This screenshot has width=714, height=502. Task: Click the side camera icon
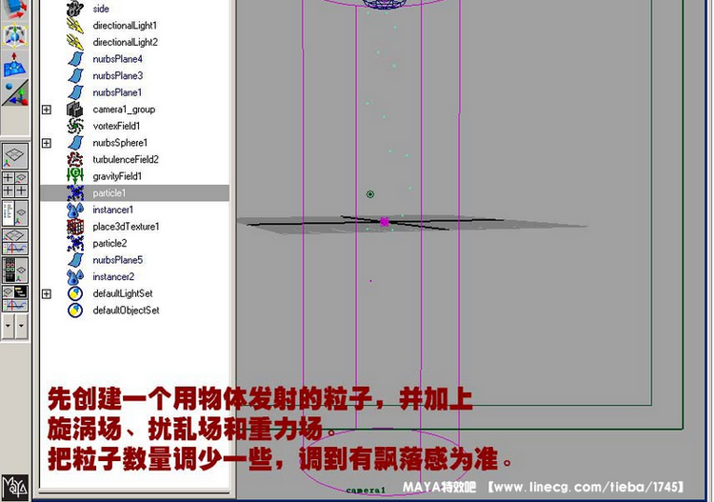[x=75, y=9]
